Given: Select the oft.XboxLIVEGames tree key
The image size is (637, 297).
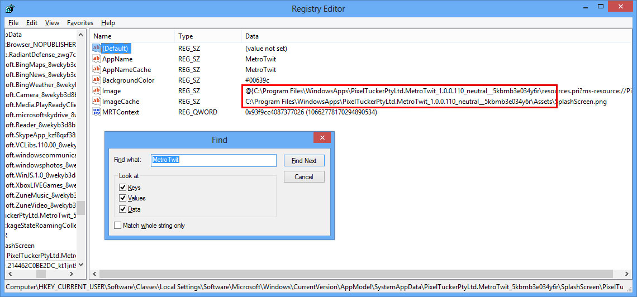Looking at the screenshot, I should point(41,185).
